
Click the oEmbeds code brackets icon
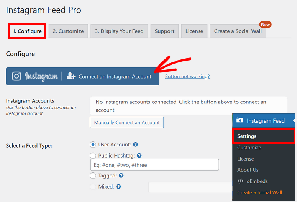[x=240, y=181]
